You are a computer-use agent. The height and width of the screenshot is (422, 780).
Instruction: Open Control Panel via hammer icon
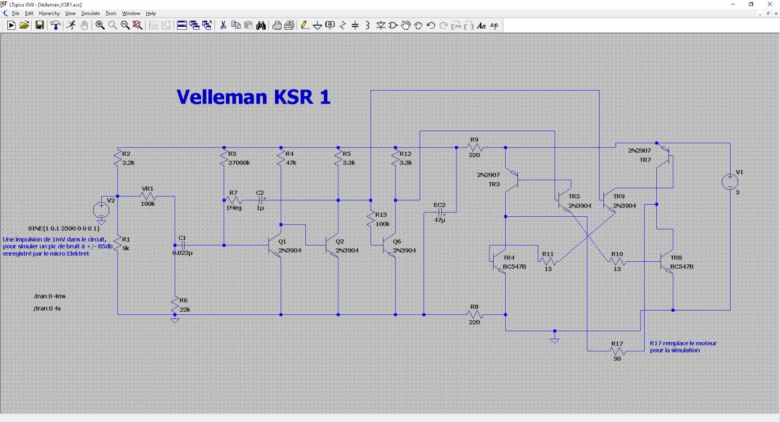click(55, 25)
